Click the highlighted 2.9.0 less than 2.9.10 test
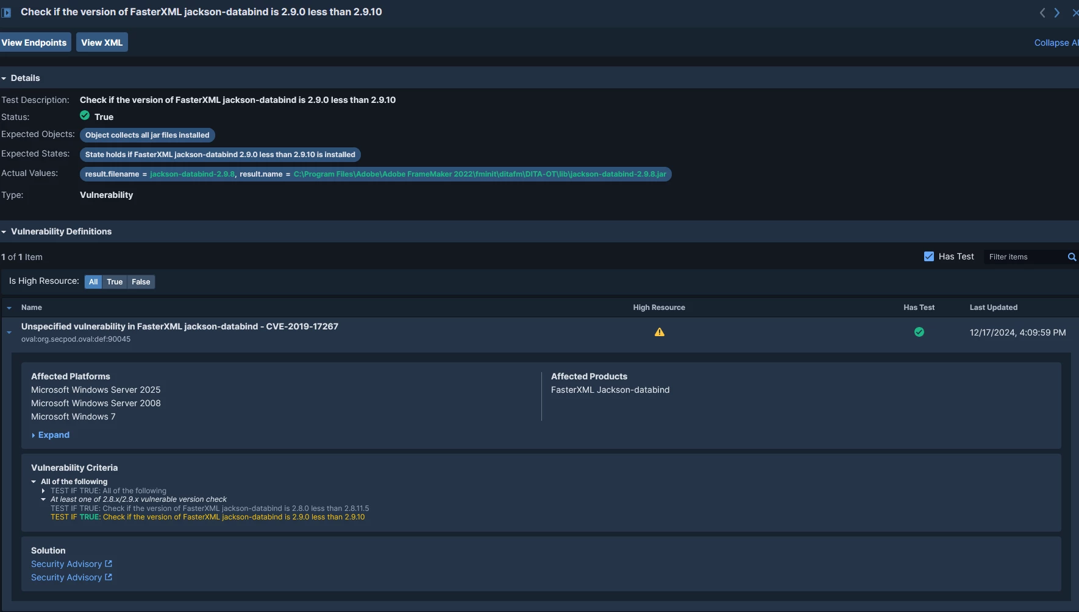 208,517
